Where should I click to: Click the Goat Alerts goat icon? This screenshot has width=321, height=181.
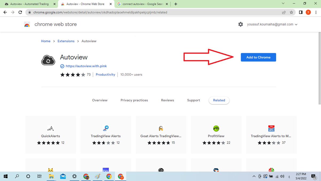(161, 128)
